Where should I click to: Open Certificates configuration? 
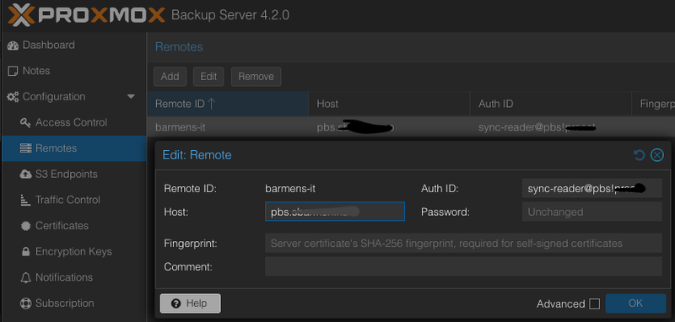[x=73, y=226]
